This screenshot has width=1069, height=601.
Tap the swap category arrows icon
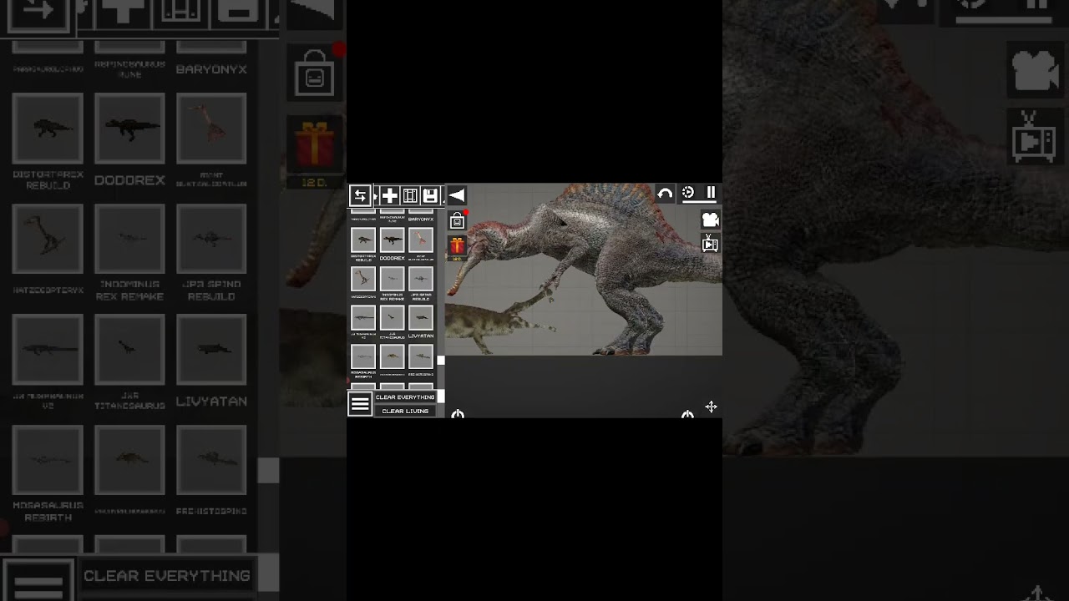coord(360,195)
